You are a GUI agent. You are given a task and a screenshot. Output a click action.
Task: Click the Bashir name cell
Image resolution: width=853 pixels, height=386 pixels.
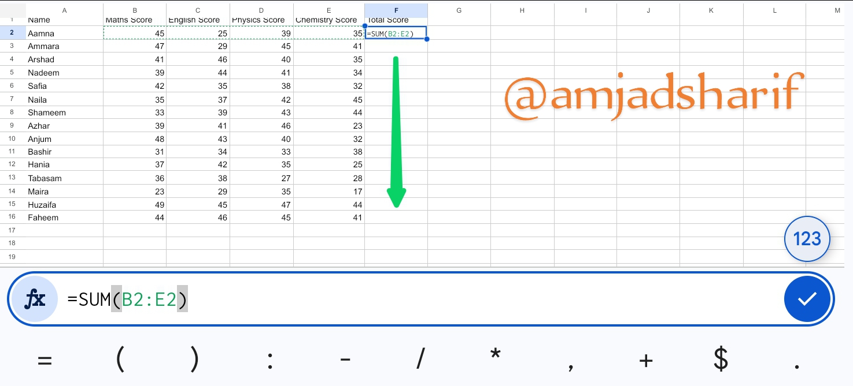click(64, 152)
